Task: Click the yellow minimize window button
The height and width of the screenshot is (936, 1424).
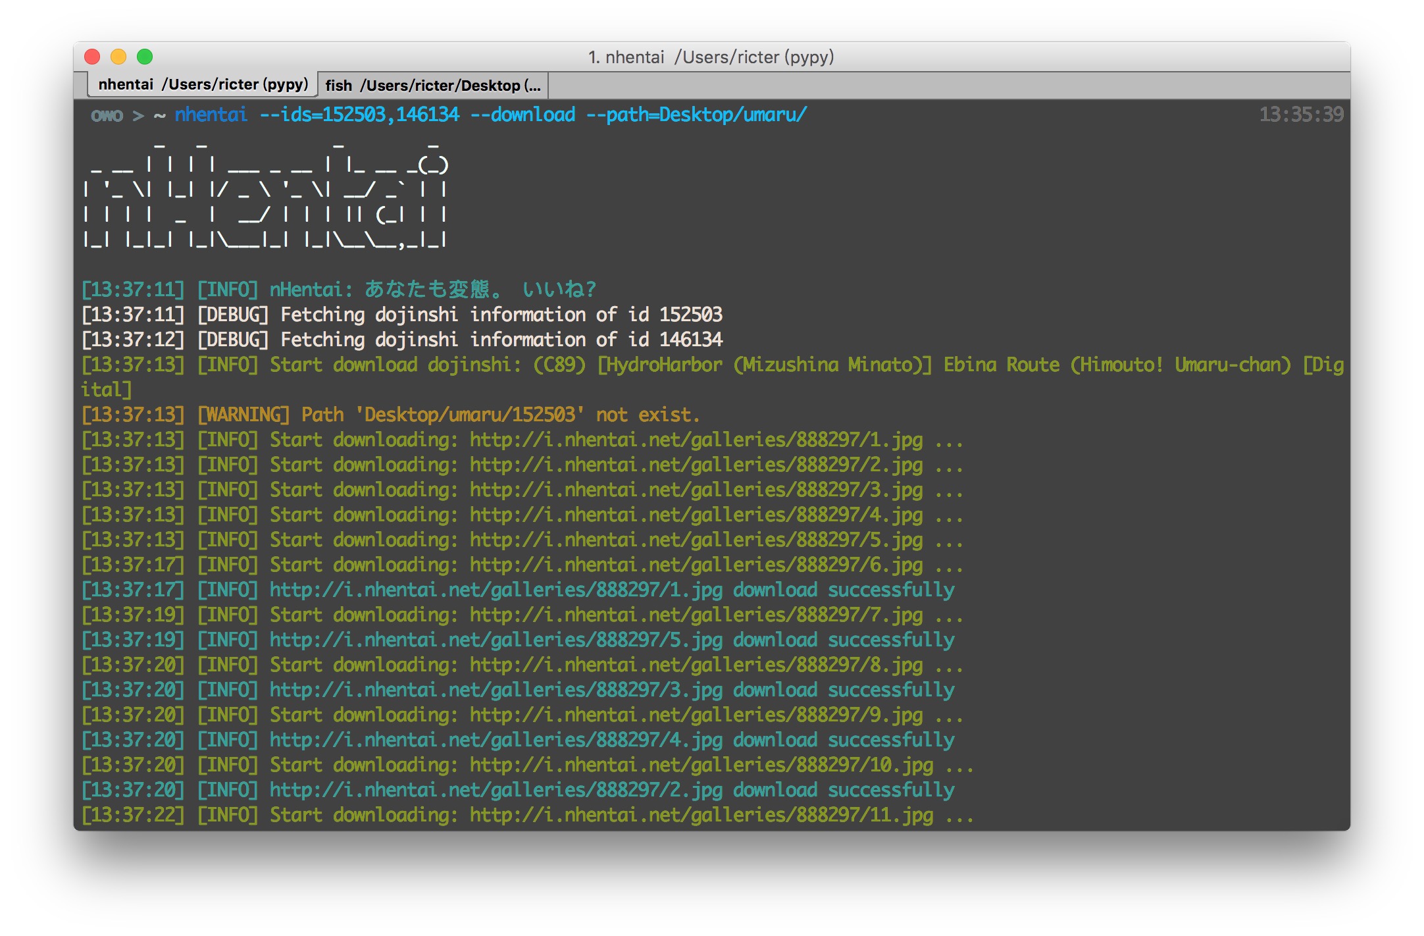Action: click(118, 57)
